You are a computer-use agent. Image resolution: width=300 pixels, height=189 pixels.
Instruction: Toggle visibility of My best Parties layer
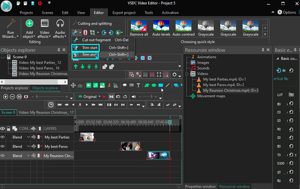coord(2,137)
